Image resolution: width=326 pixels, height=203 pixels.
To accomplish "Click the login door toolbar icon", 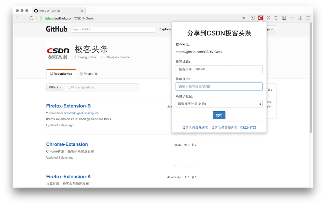I will [284, 18].
